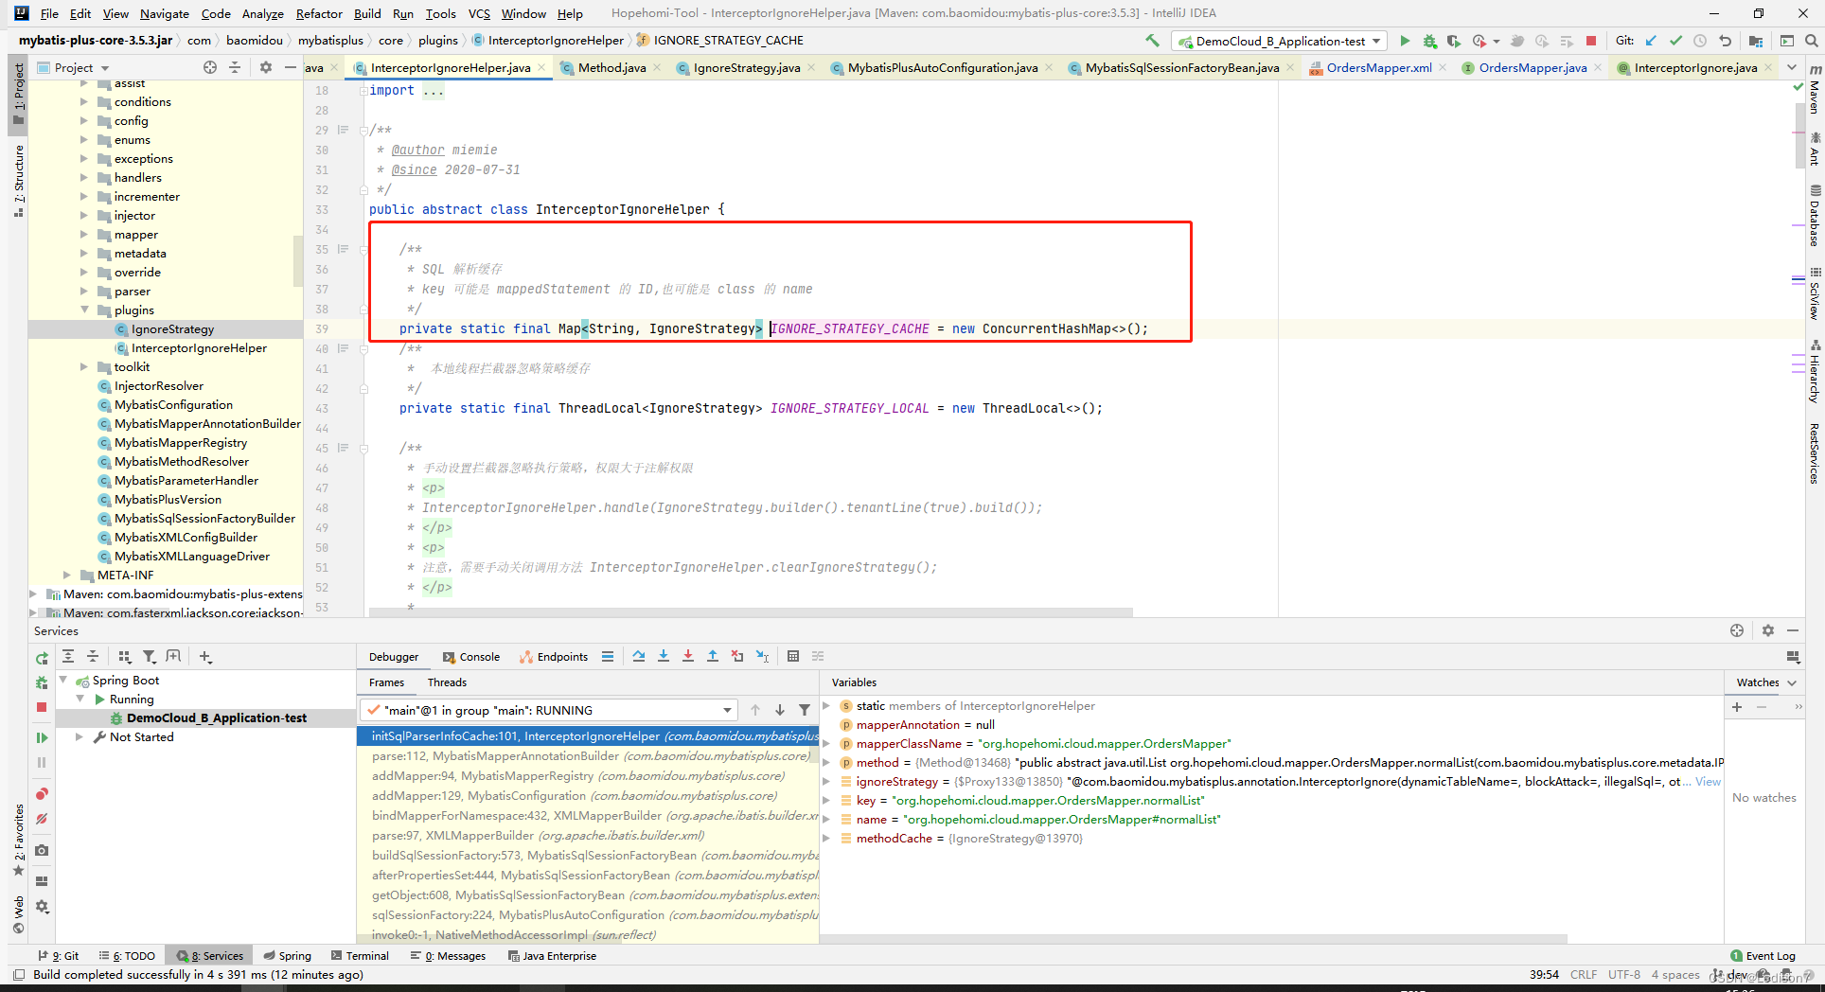Expand the META-INF folder

point(67,575)
